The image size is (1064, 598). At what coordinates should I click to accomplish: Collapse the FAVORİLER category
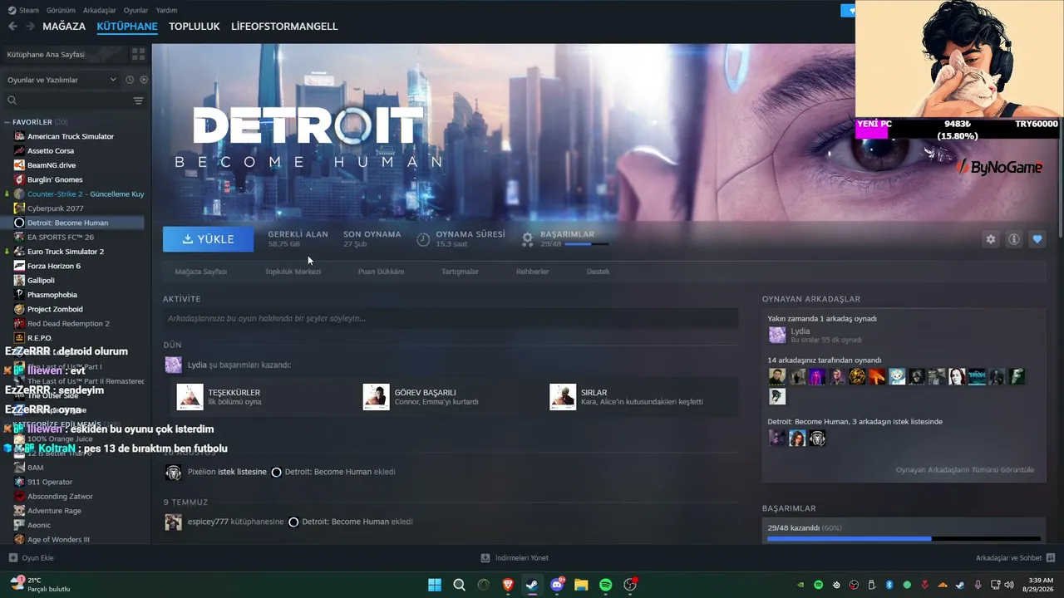pyautogui.click(x=7, y=122)
